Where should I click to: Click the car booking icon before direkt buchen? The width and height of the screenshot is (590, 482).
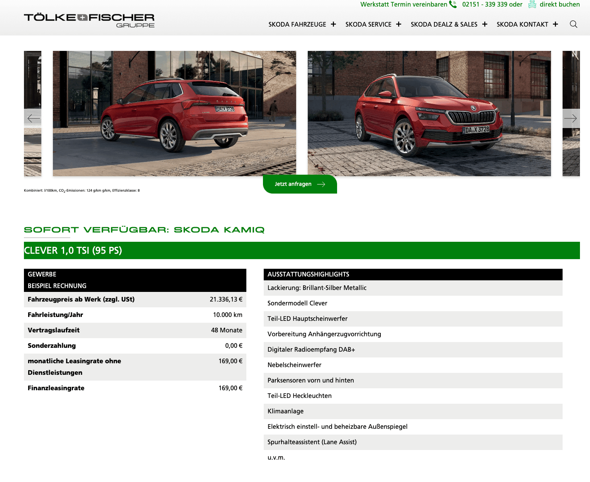click(x=532, y=5)
